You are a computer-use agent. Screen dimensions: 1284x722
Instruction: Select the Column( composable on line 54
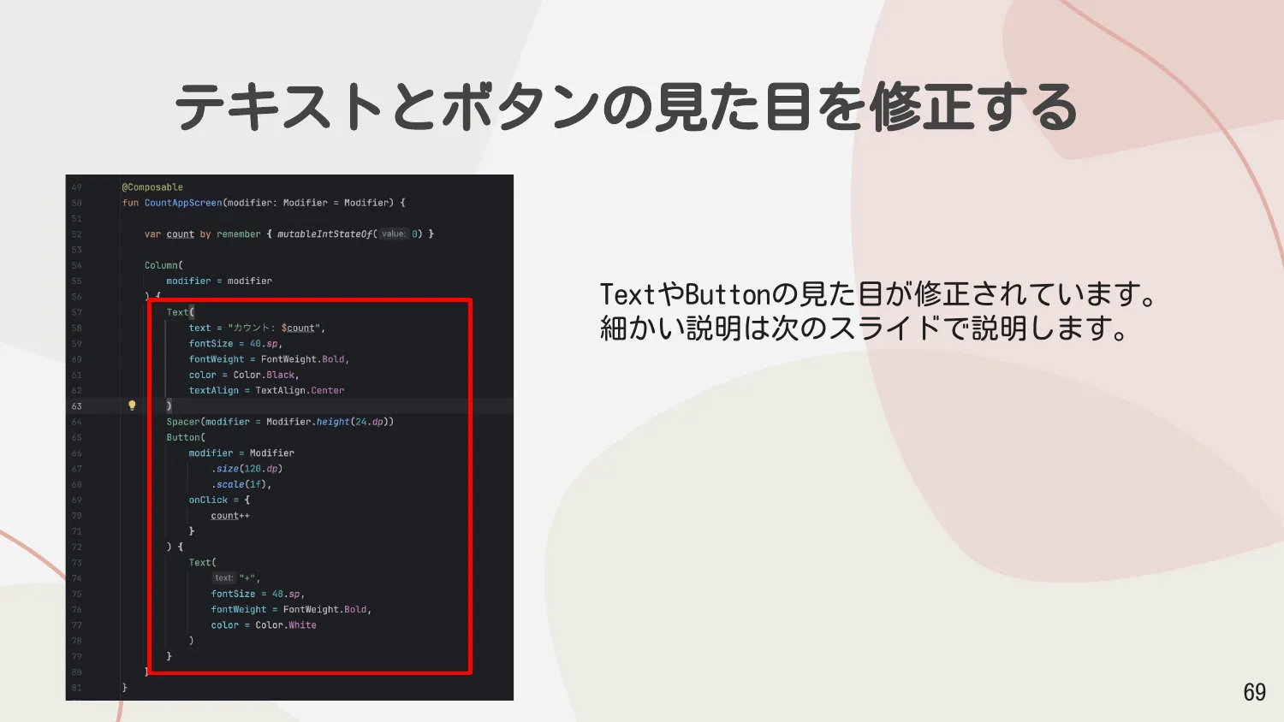coord(163,264)
